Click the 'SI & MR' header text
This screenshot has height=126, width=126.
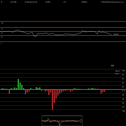point(13,2)
